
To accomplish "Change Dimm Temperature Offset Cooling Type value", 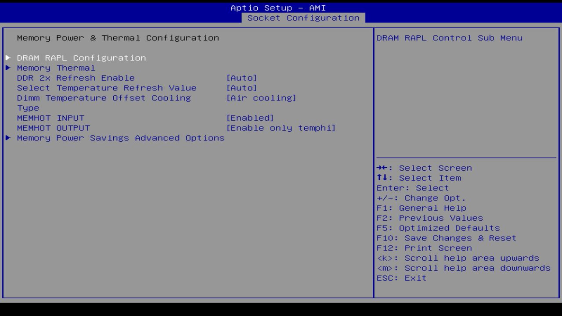I will (261, 98).
